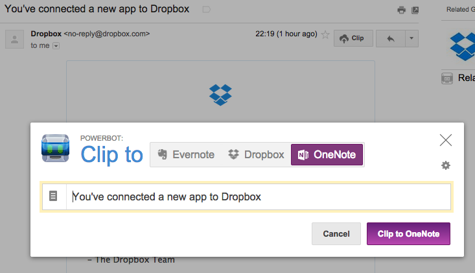Image resolution: width=475 pixels, height=273 pixels.
Task: Star the Dropbox email
Action: [325, 34]
